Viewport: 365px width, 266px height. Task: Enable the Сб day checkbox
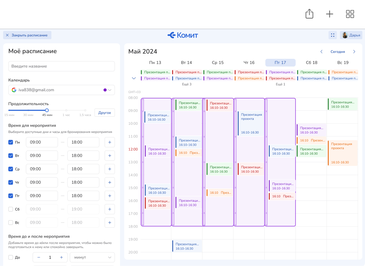pyautogui.click(x=11, y=209)
